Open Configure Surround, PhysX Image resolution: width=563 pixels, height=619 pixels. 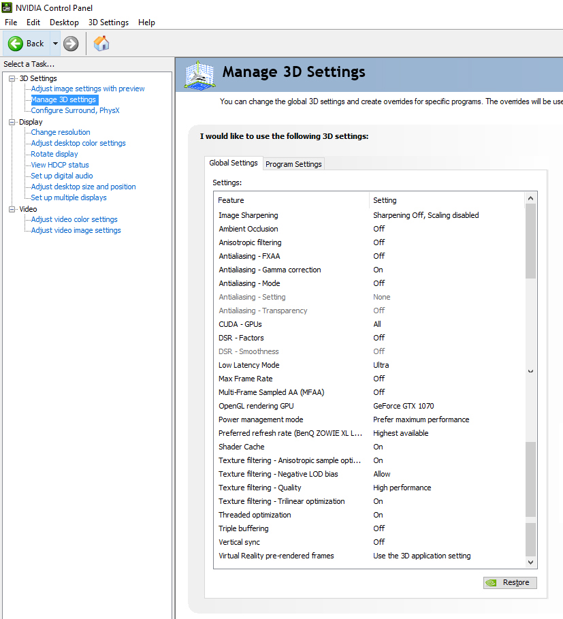pos(75,110)
